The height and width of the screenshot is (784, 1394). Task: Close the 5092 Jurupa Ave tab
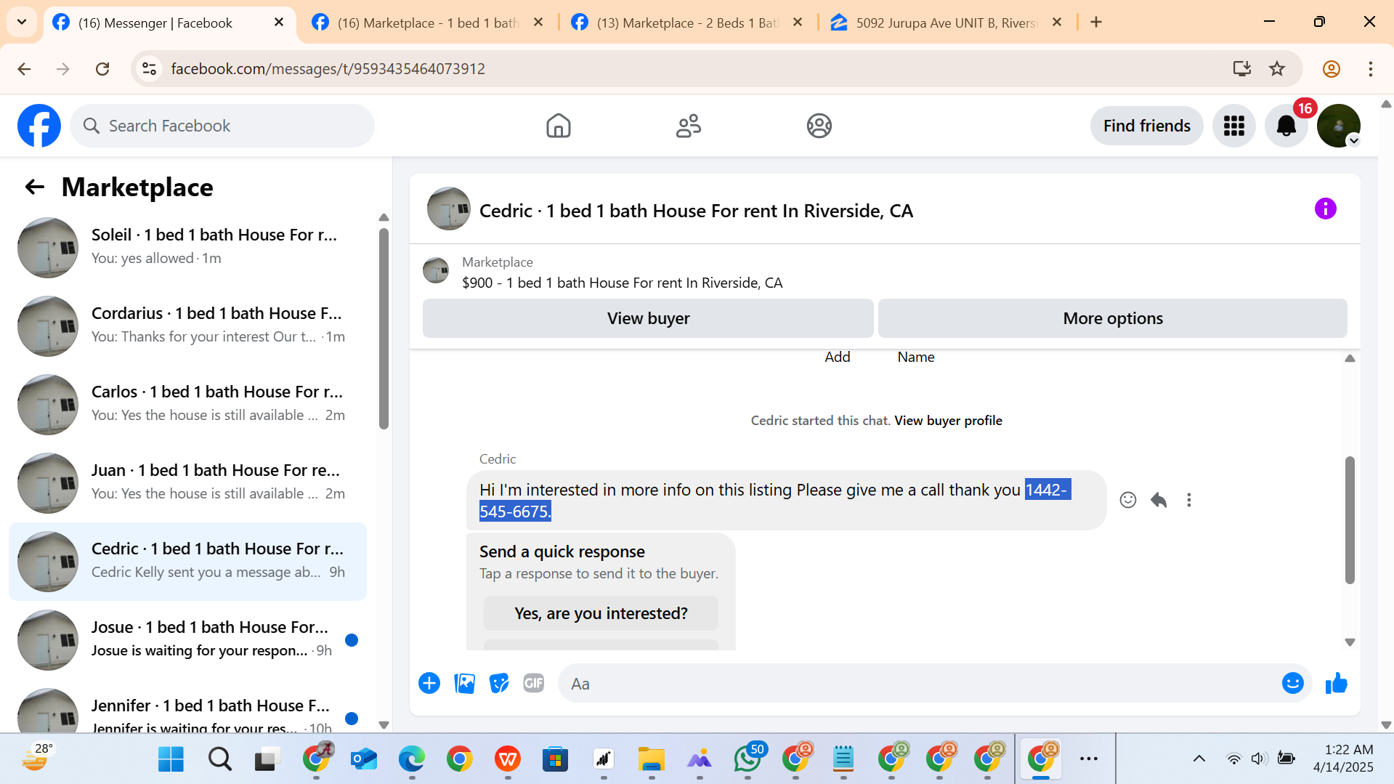click(1057, 23)
